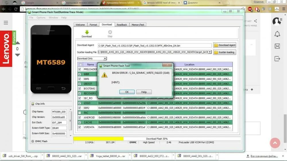Uncheck the ANDROID partition checkbox
The height and width of the screenshot is (161, 287).
79,118
